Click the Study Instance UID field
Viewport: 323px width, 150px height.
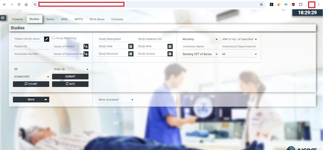coord(155,39)
